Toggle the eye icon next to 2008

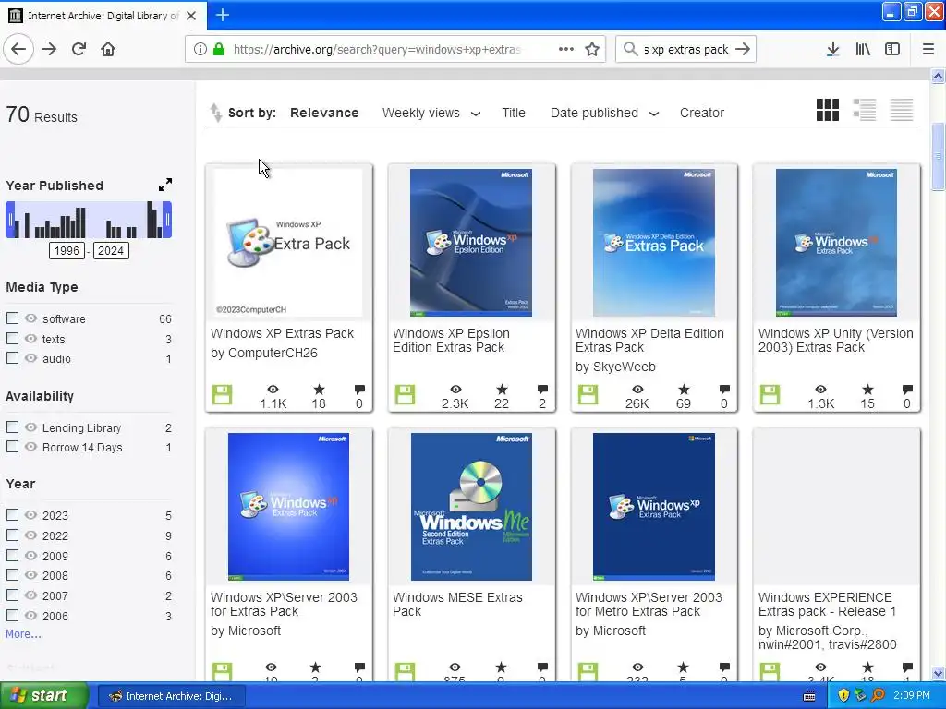[30, 575]
